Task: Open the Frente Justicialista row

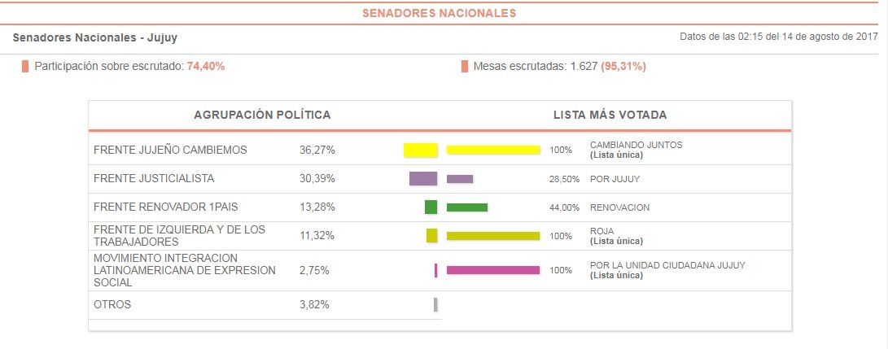Action: (154, 178)
